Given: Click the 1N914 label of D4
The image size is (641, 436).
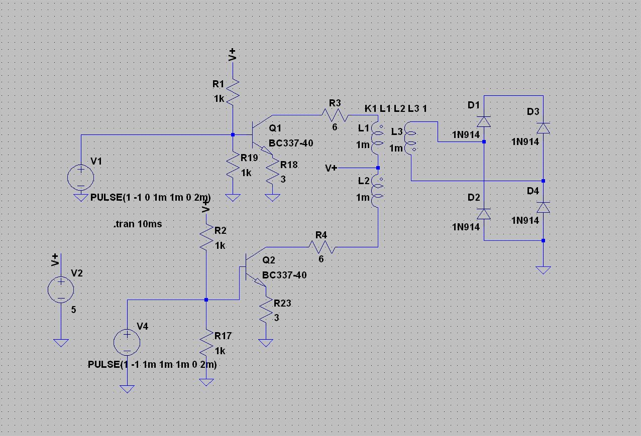Looking at the screenshot, I should click(525, 220).
